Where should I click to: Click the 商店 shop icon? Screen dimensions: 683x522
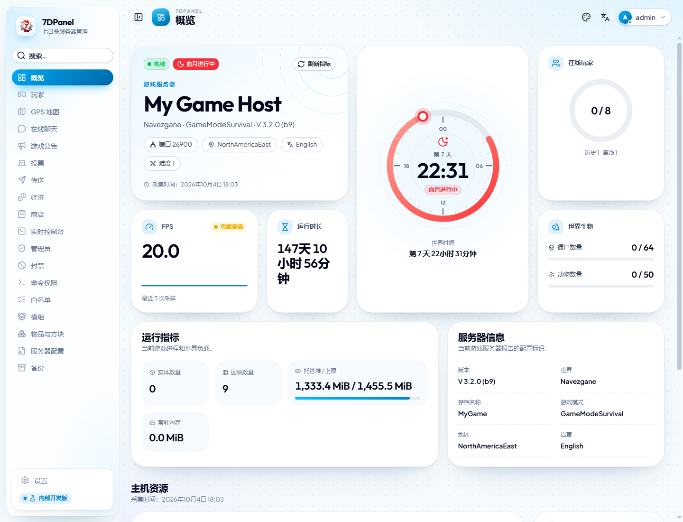click(22, 214)
